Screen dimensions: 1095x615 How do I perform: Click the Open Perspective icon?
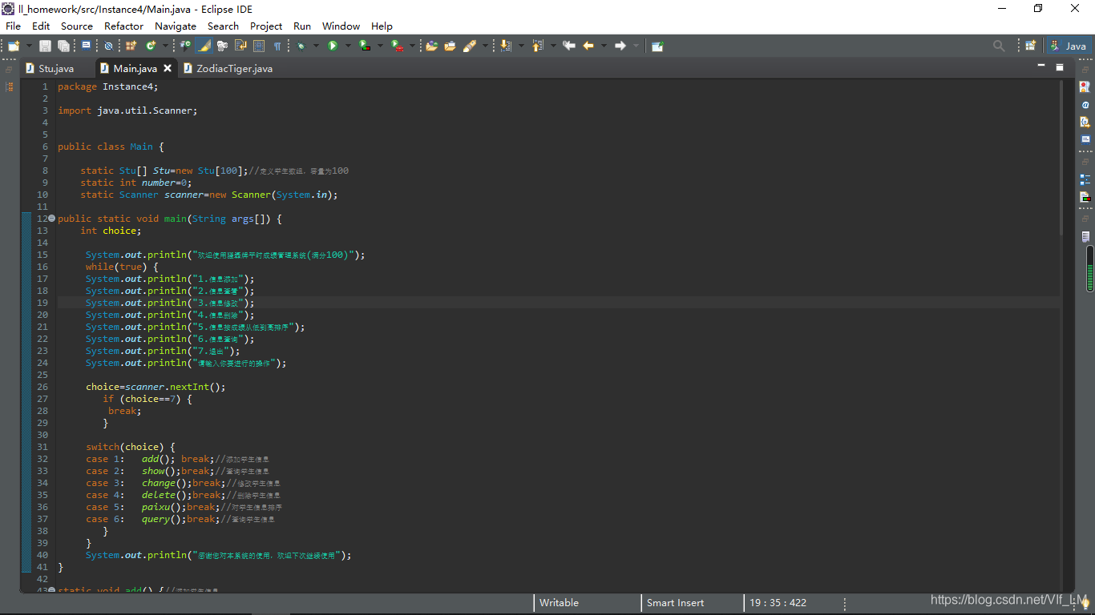pyautogui.click(x=1030, y=46)
